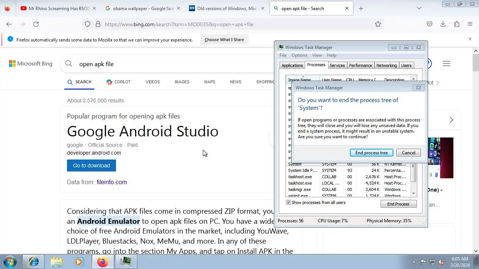
Task: Advance carousel with right chevron
Action: pyautogui.click(x=451, y=120)
